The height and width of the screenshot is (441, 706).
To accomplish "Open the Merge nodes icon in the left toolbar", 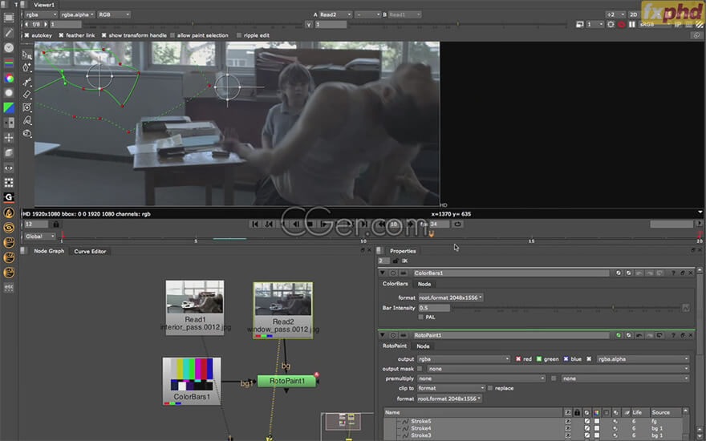I will (9, 123).
